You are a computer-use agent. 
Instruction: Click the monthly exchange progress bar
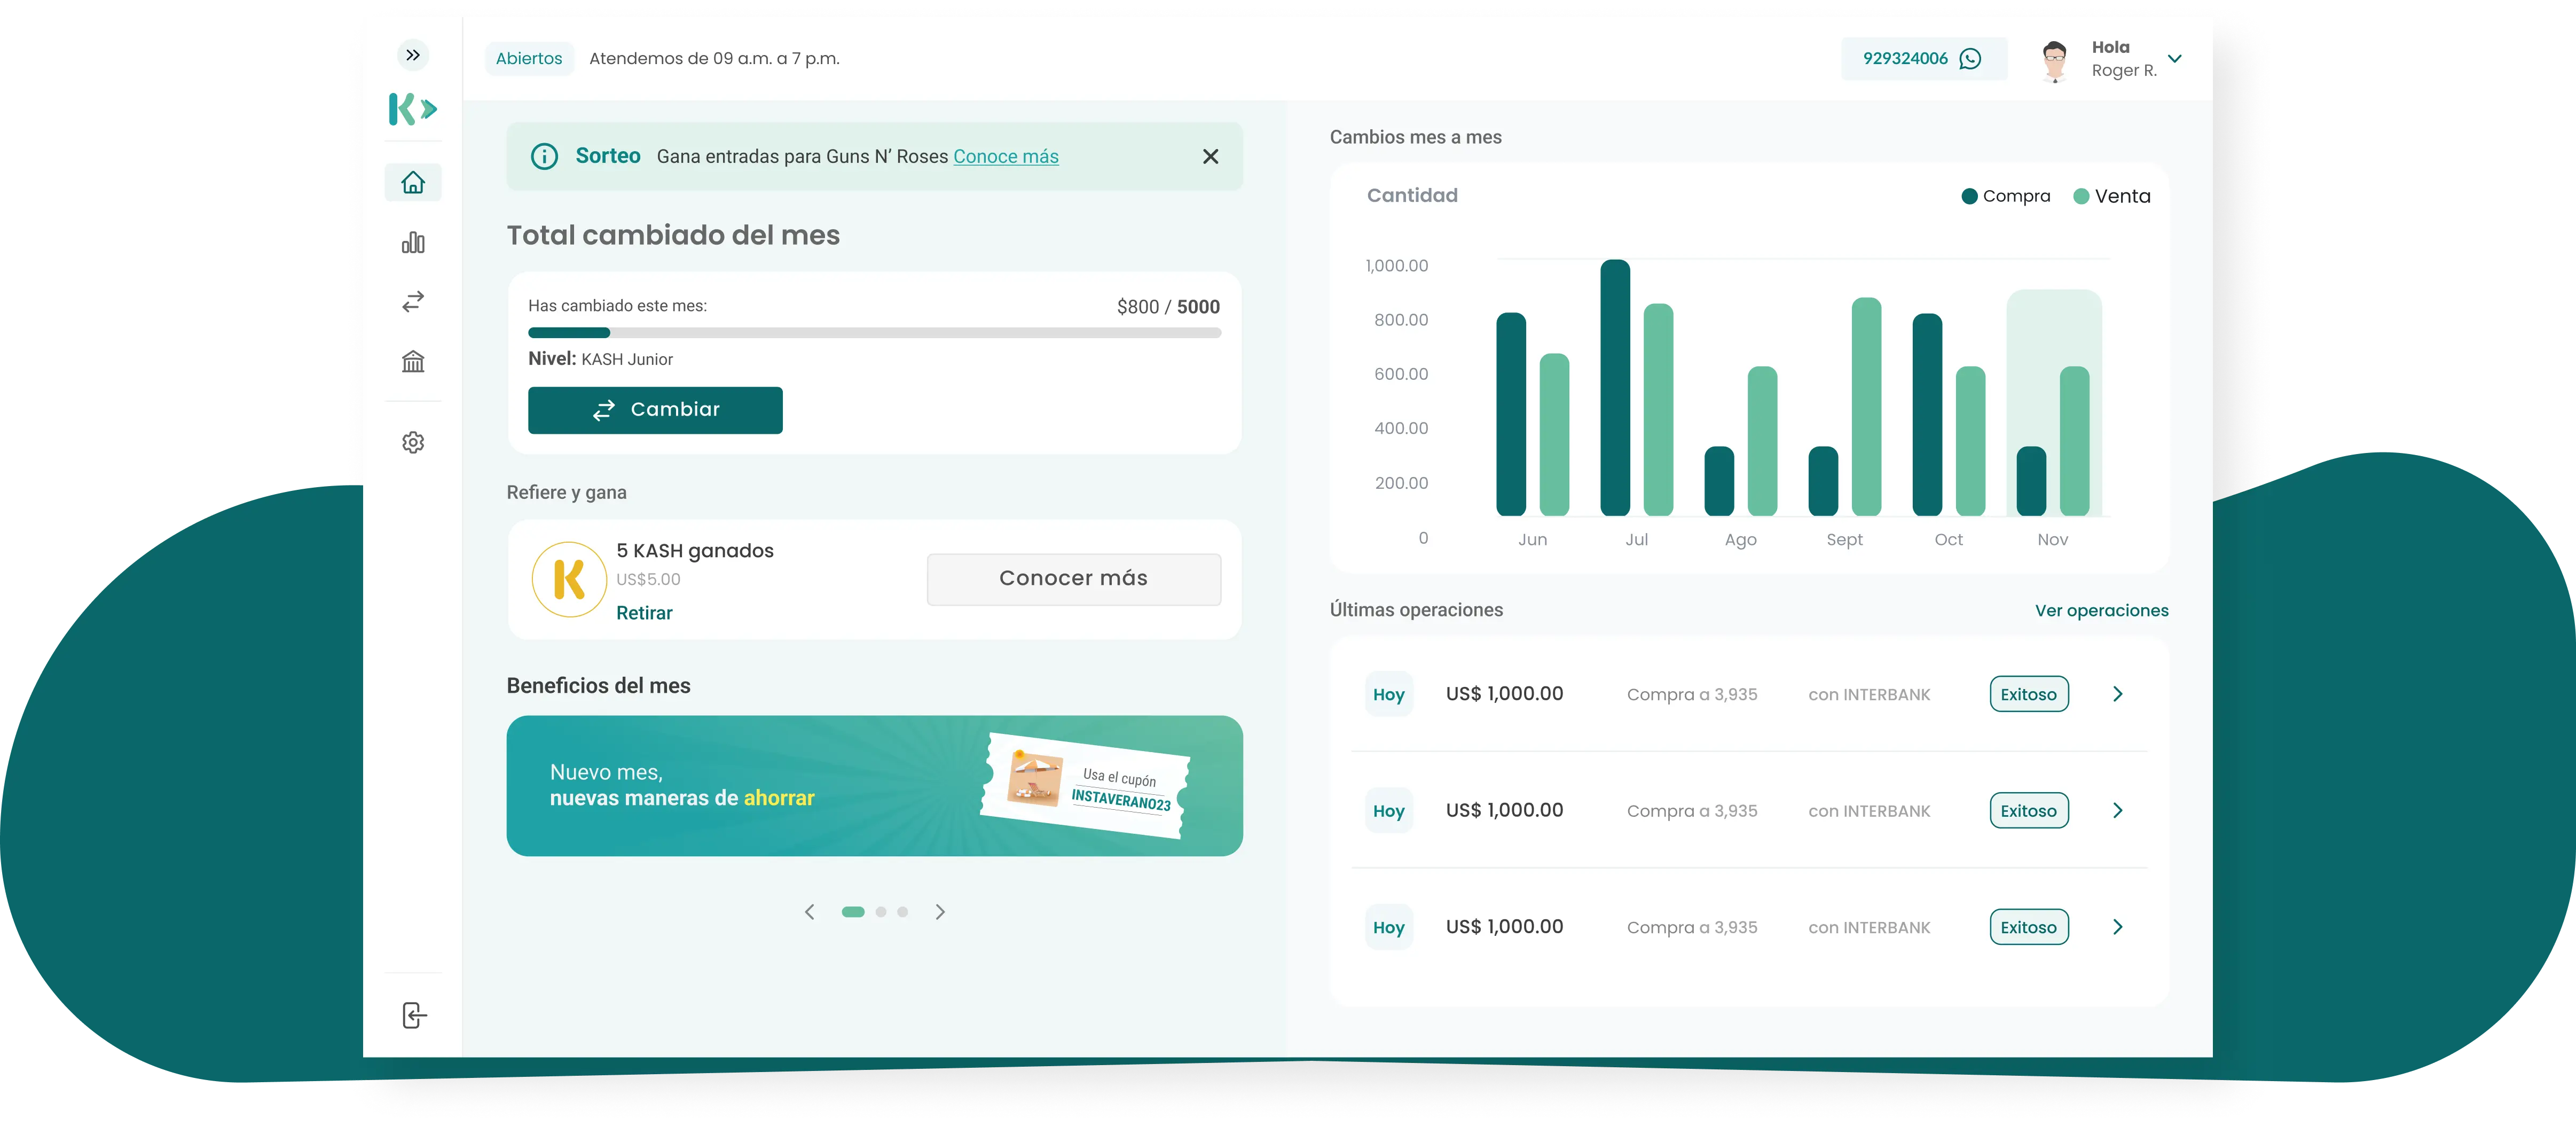coord(874,333)
